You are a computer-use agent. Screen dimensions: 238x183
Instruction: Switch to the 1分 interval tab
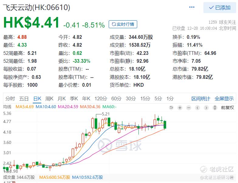[x=170, y=99]
